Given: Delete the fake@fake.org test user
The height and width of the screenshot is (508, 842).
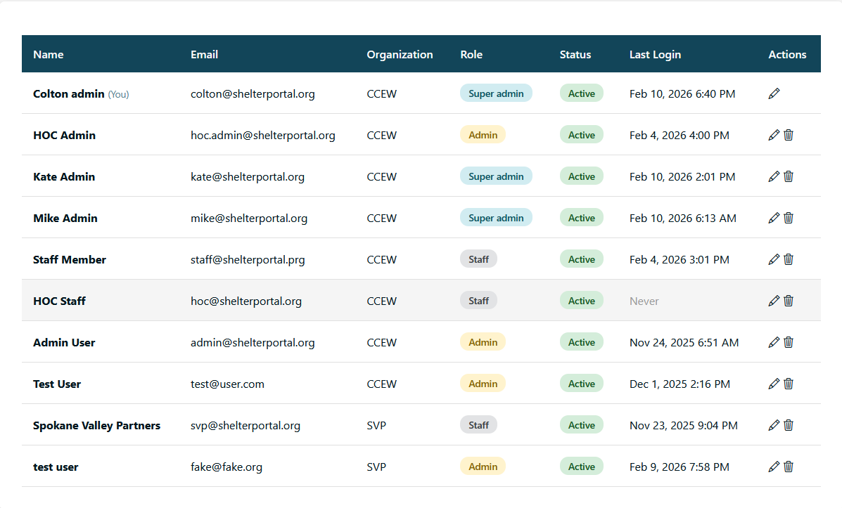Looking at the screenshot, I should [x=788, y=466].
